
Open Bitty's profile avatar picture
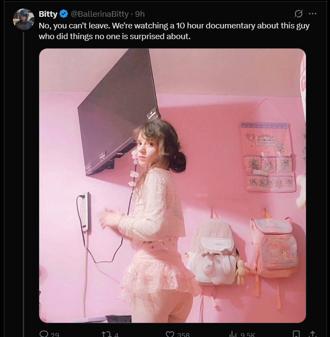(x=24, y=19)
